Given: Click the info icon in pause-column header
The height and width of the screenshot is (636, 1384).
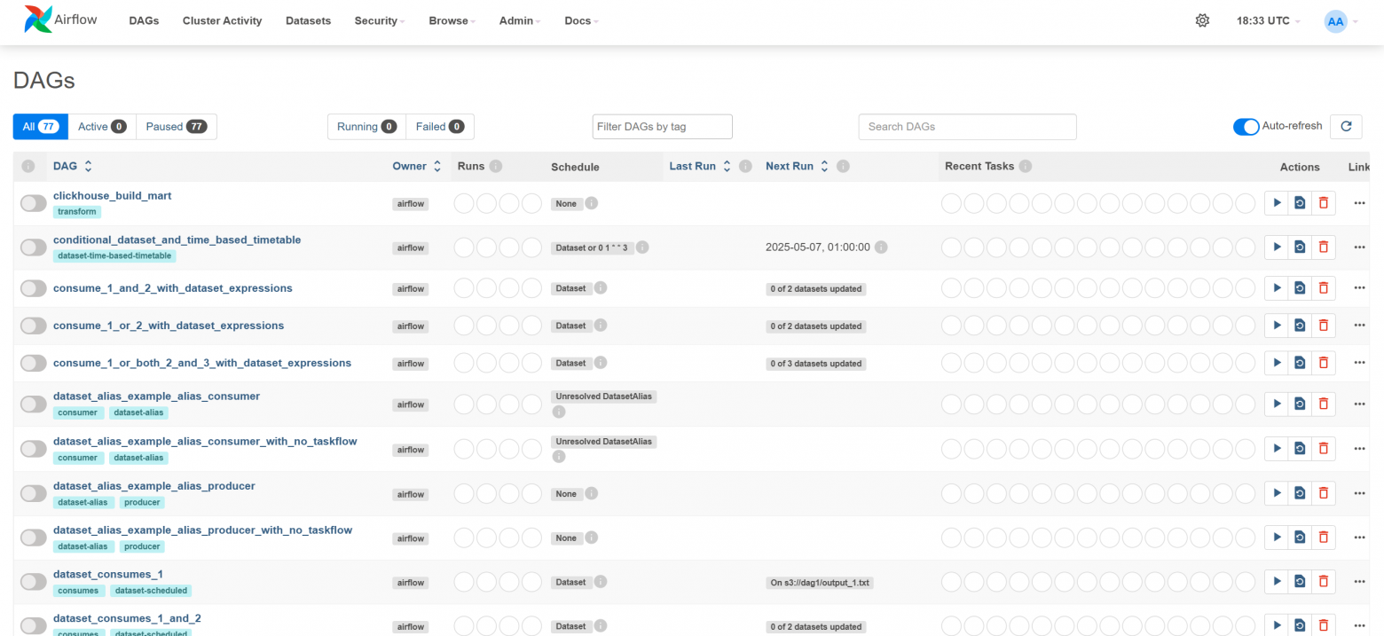Looking at the screenshot, I should [x=28, y=166].
